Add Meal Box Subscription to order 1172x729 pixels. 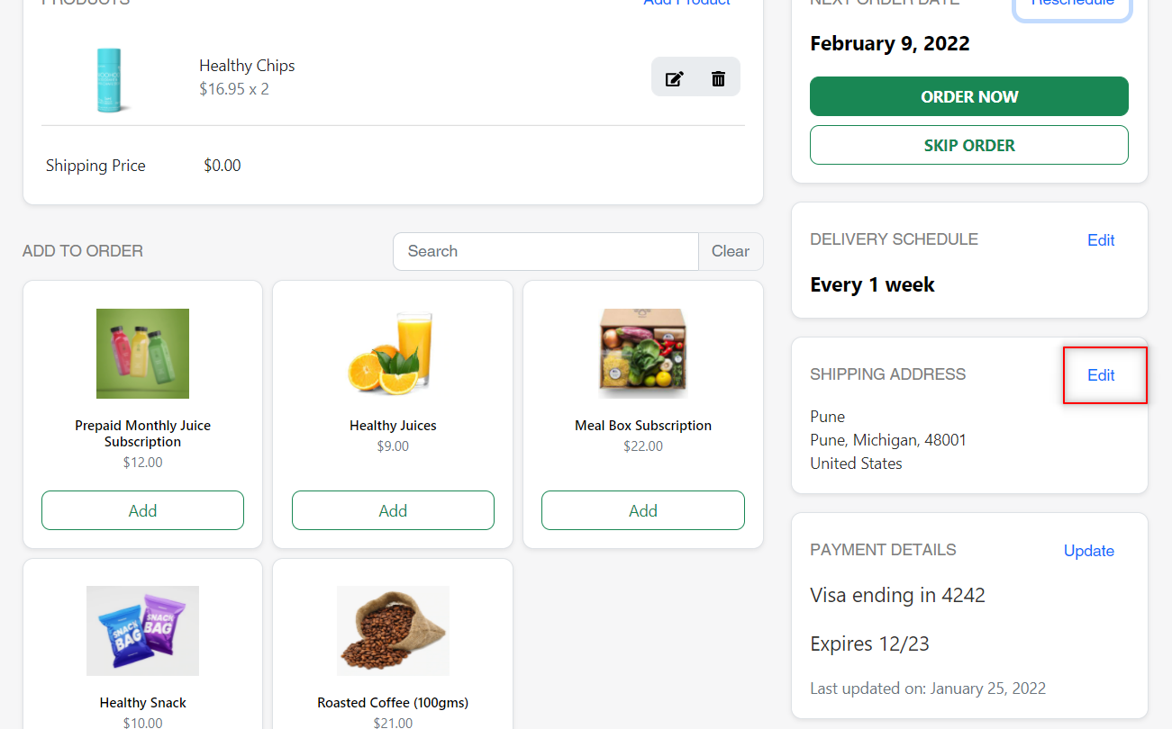[643, 510]
